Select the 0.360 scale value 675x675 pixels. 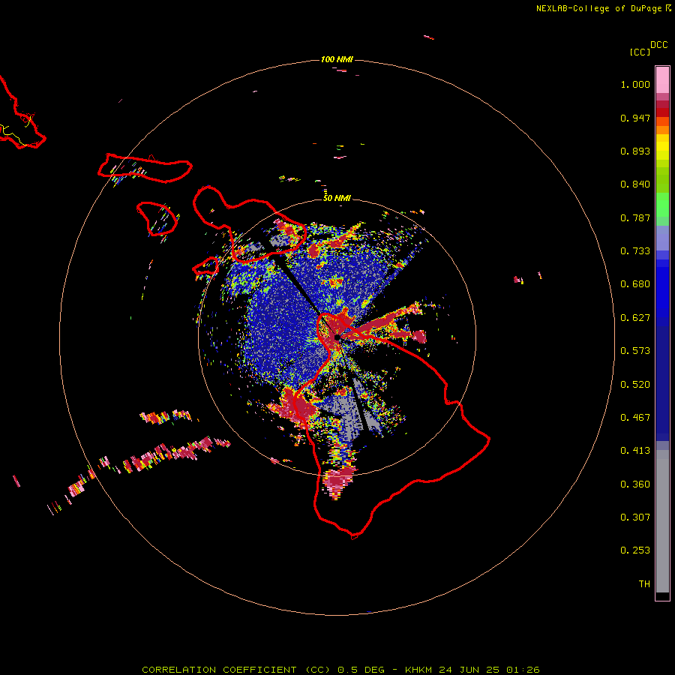635,484
